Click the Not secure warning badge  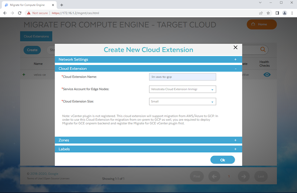pyautogui.click(x=37, y=13)
